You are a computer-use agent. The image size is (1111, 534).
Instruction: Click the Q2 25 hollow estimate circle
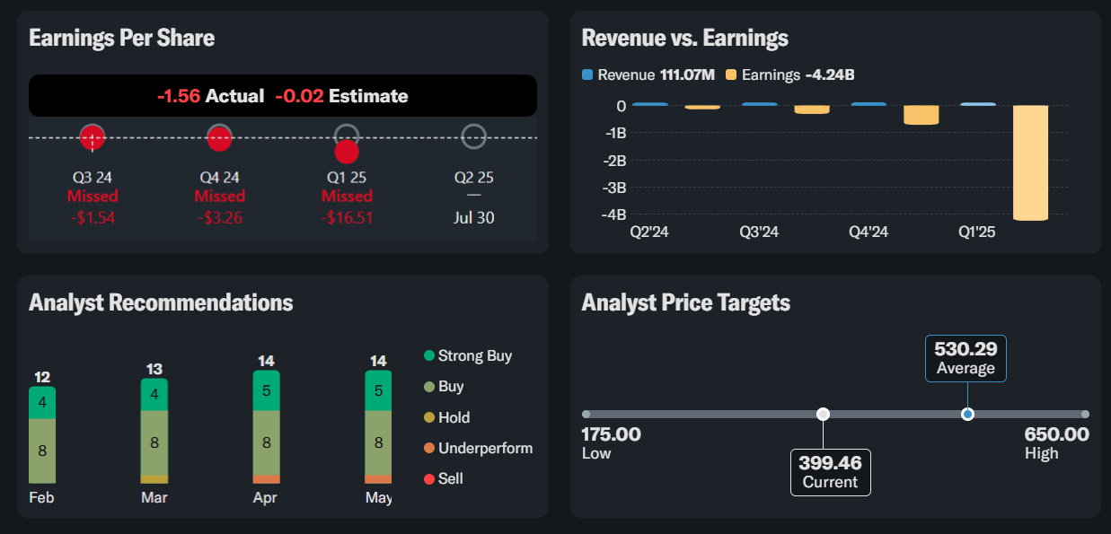tap(473, 136)
